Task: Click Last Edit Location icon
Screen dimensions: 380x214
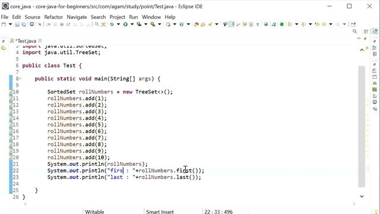Action: point(317,24)
